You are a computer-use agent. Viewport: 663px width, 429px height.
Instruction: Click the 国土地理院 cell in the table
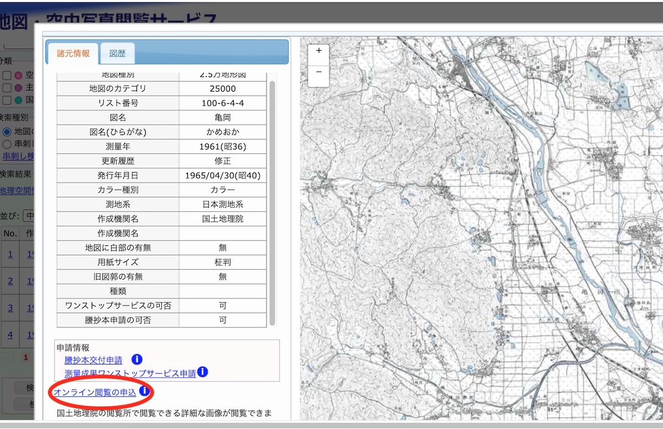click(x=223, y=219)
